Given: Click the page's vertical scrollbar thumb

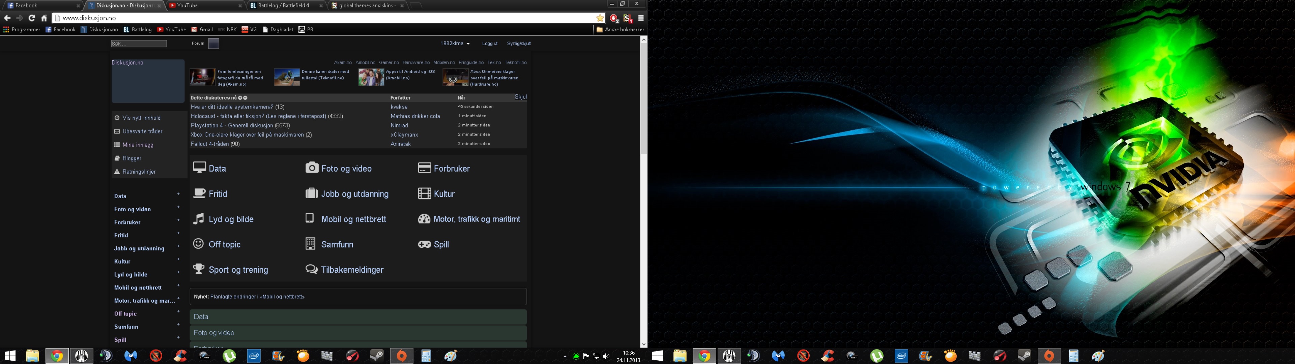Looking at the screenshot, I should [643, 98].
